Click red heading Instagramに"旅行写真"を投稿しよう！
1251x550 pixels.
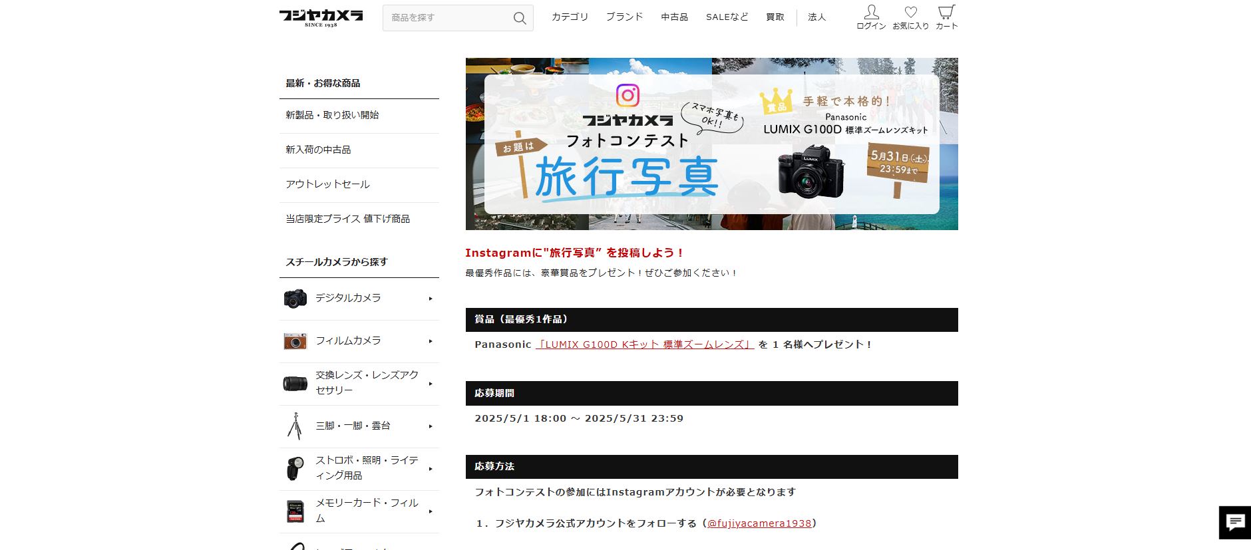574,253
